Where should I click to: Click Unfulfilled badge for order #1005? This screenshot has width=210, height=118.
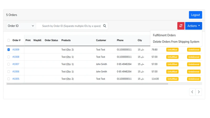172,79
